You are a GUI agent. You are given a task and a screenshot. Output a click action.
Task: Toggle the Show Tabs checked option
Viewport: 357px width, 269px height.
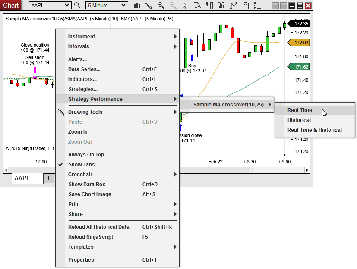81,165
